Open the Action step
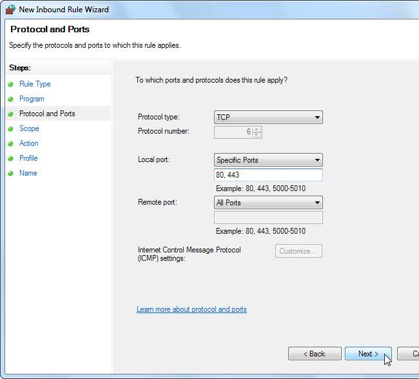The width and height of the screenshot is (419, 379). [29, 143]
